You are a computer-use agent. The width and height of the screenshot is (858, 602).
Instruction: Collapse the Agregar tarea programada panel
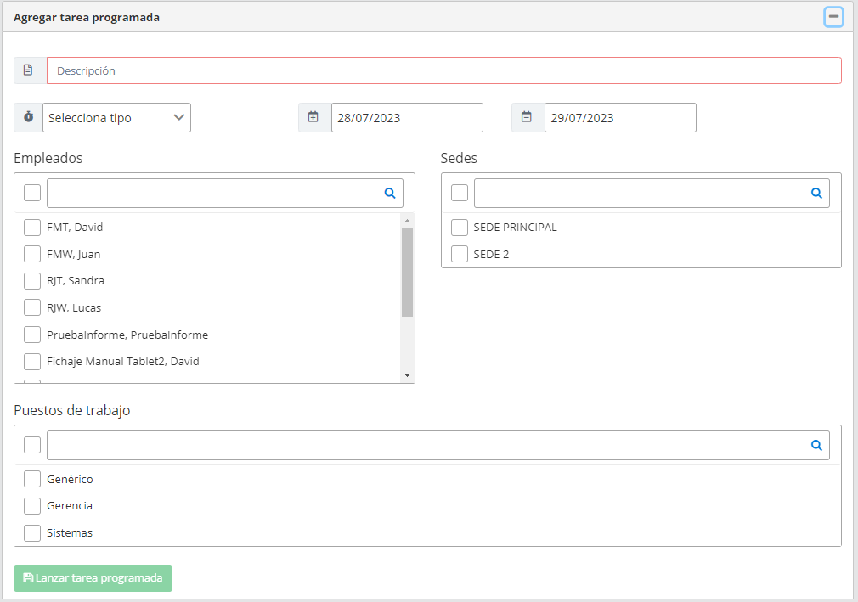pos(833,17)
